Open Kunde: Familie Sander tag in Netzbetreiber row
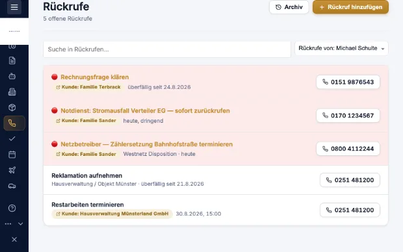This screenshot has height=252, width=403. click(x=86, y=154)
